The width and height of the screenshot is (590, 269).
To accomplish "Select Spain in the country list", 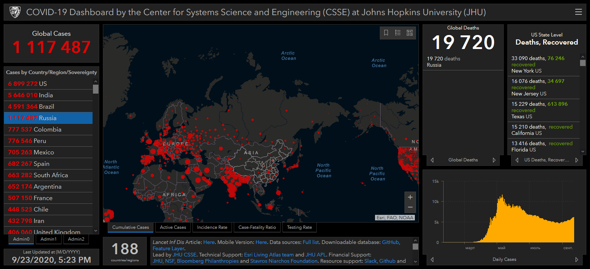I will [x=48, y=164].
